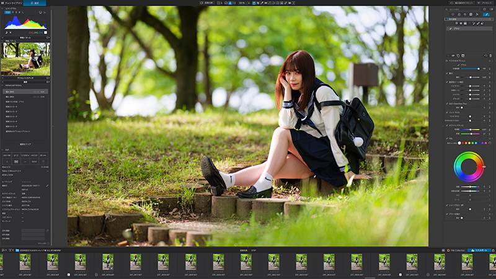Select the green HSL color channel dot
This screenshot has width=496, height=279.
472,143
